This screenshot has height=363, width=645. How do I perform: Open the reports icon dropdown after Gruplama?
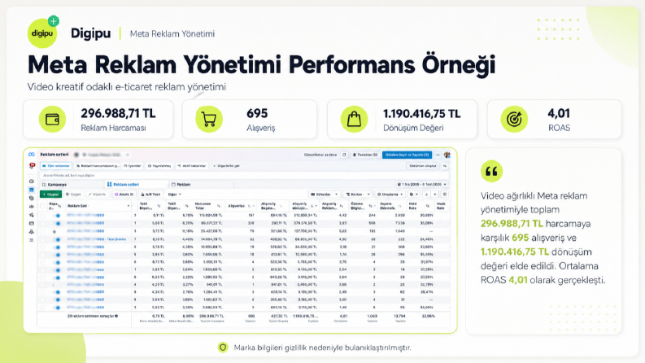[x=413, y=195]
